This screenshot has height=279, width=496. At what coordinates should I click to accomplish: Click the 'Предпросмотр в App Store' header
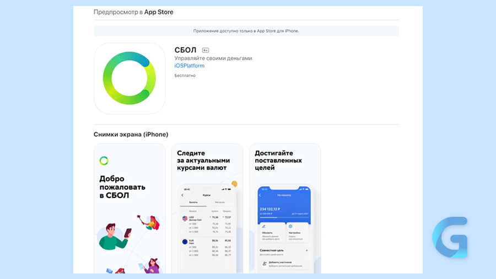click(133, 12)
